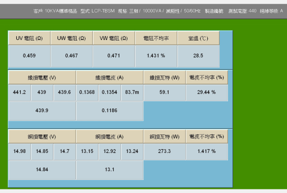Select the 銅損瓦特 value 273.3

(x=164, y=152)
